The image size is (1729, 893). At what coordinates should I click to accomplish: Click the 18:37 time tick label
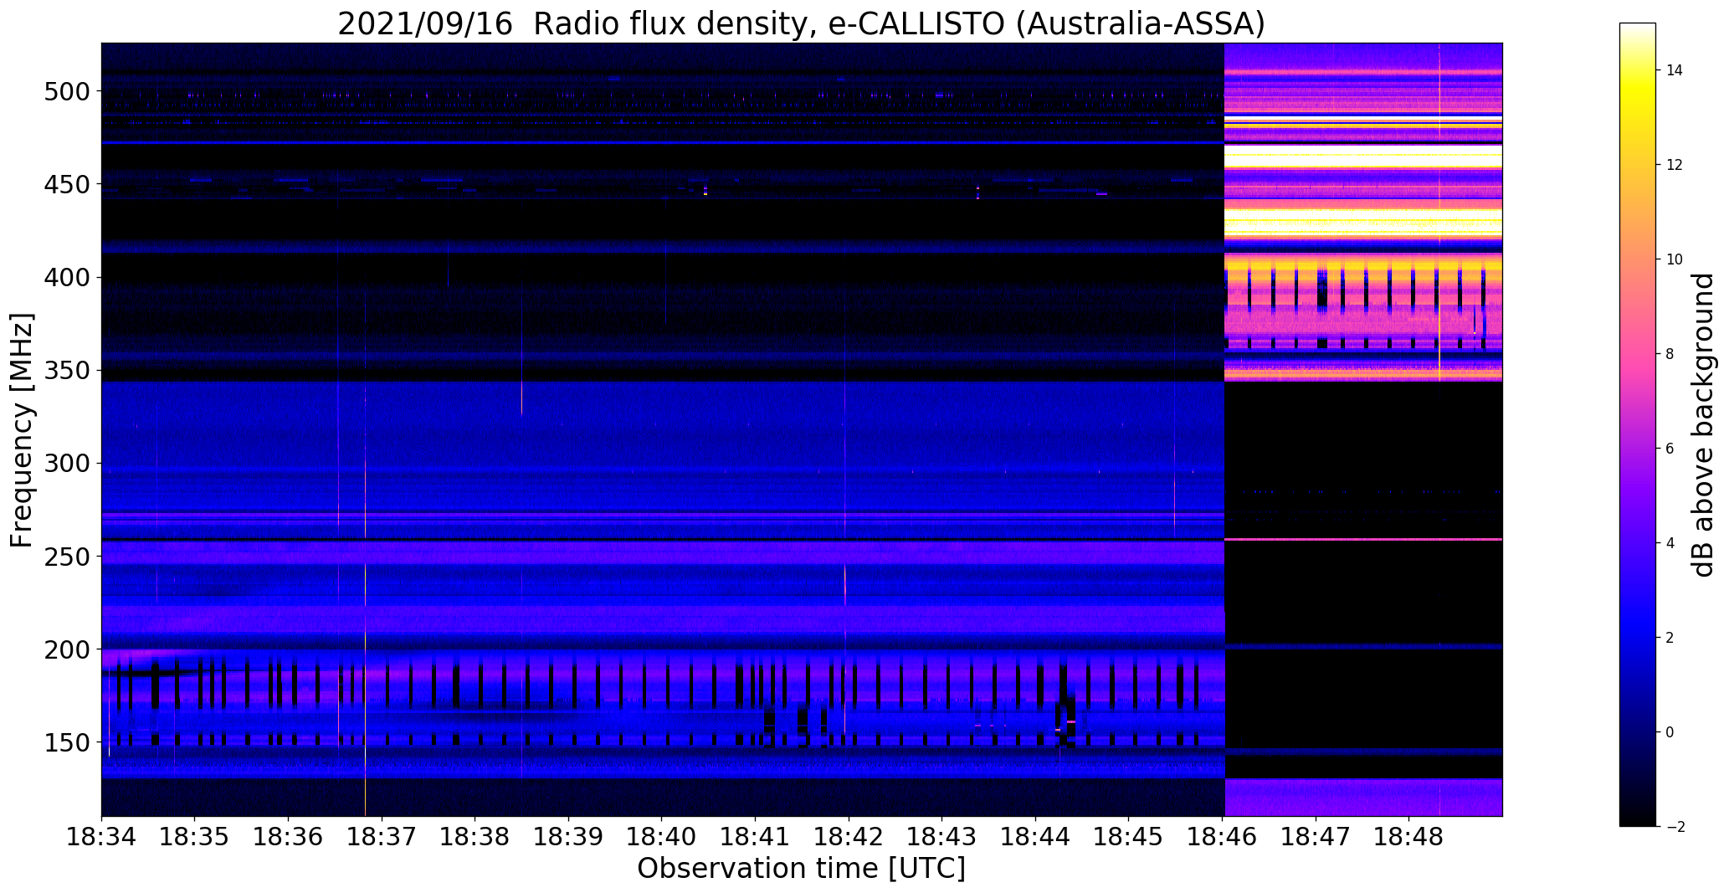(x=382, y=836)
